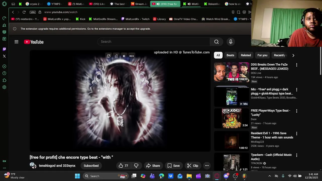Select the Recently uploaded filter chip
The height and width of the screenshot is (181, 322).
pos(279,55)
